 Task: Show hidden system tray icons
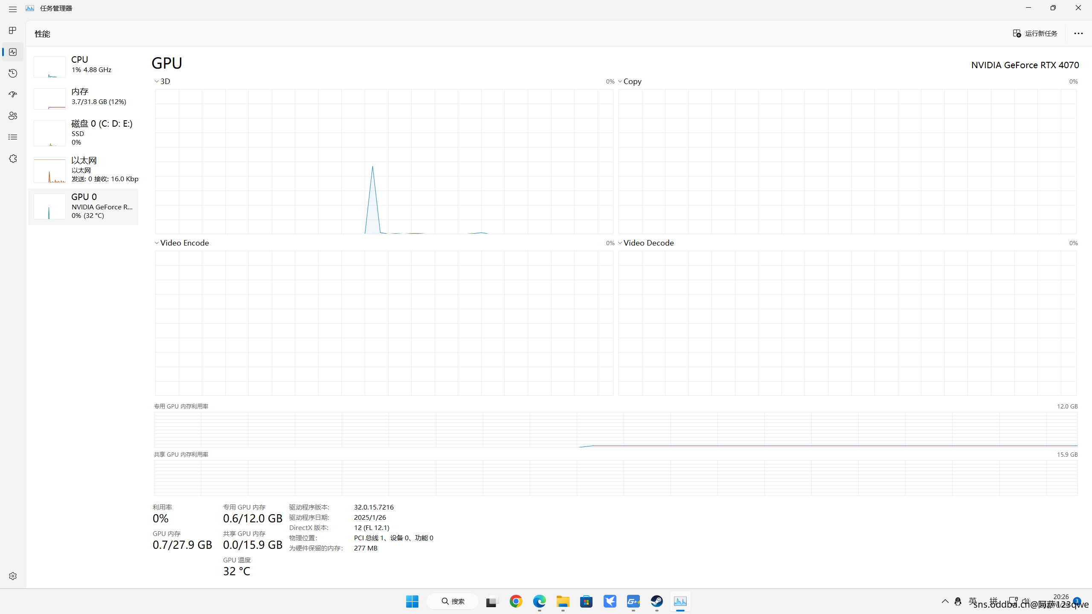pyautogui.click(x=945, y=601)
